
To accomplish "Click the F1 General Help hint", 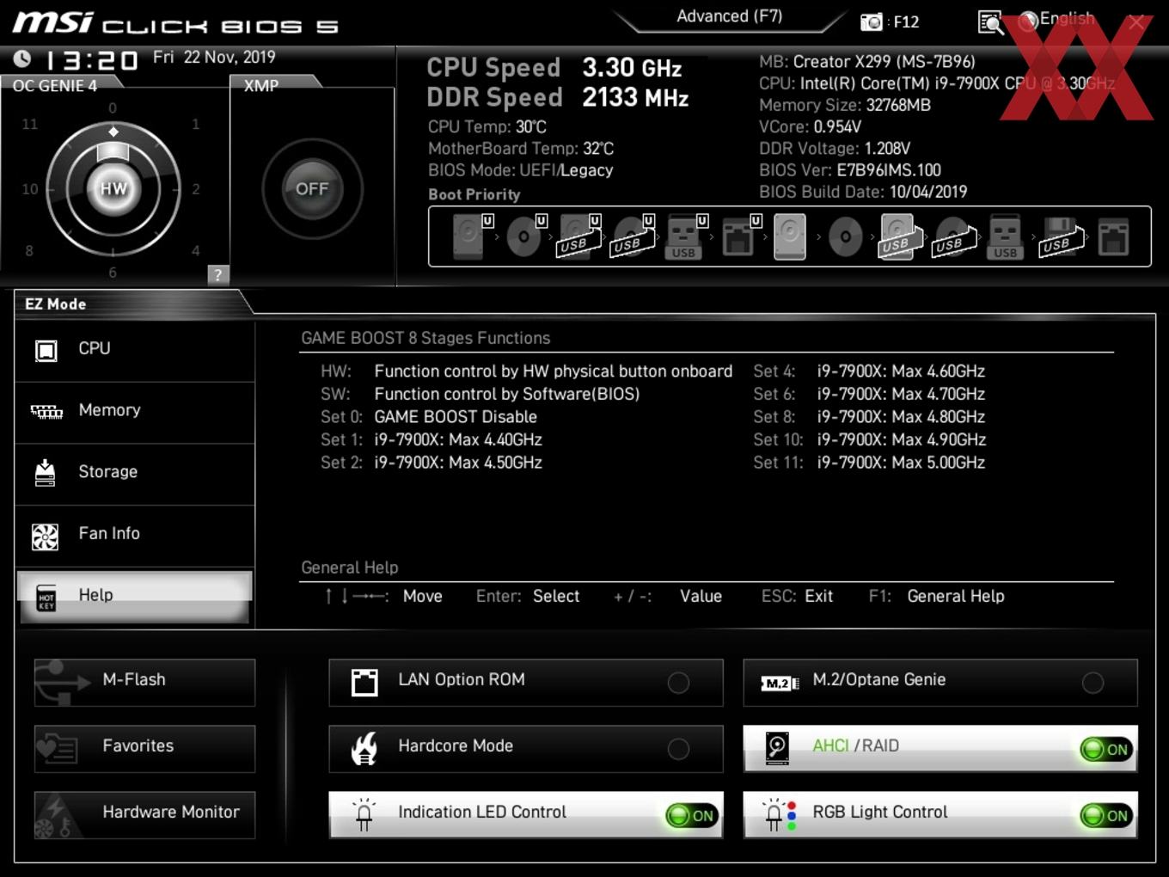I will [x=936, y=597].
